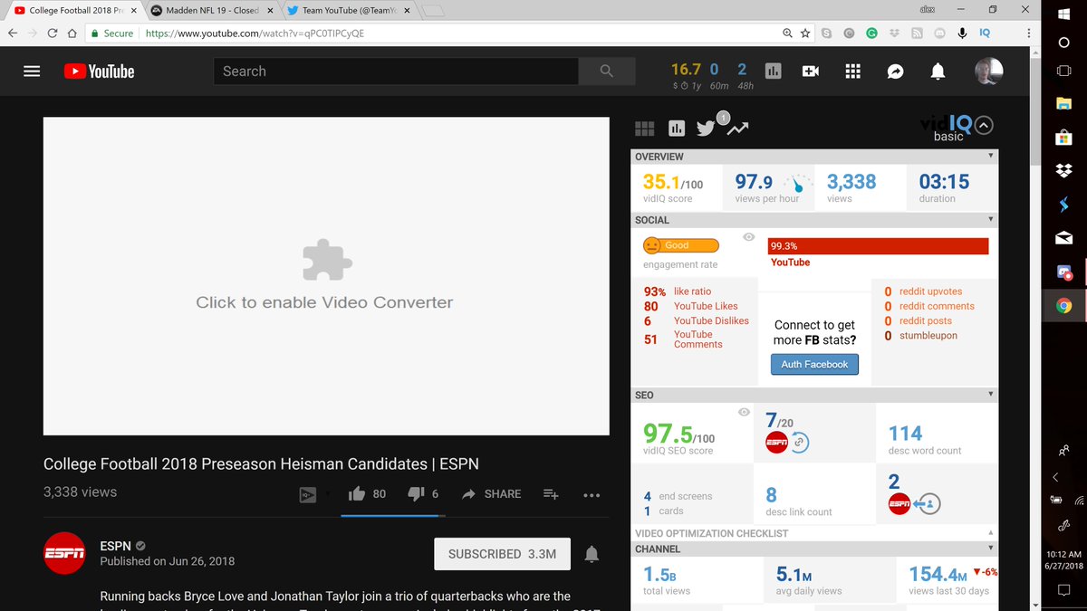Click the YouTube search input field
This screenshot has width=1087, height=611.
click(396, 72)
